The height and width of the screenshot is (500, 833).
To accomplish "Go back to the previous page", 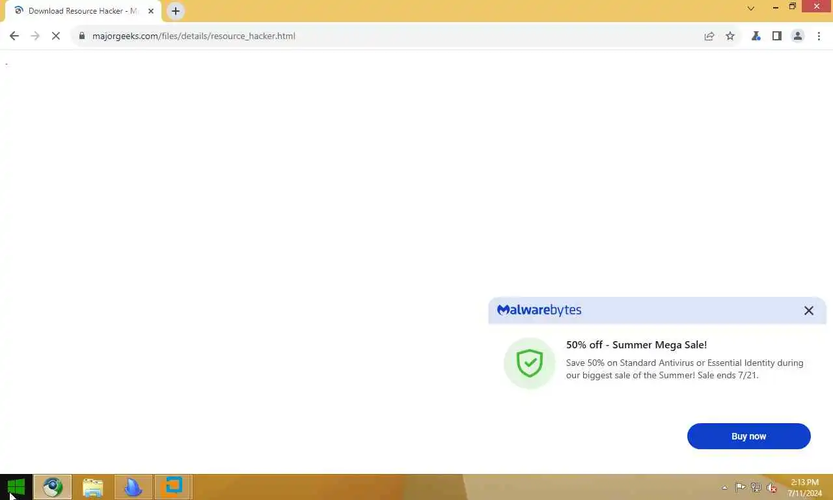I will pyautogui.click(x=14, y=36).
